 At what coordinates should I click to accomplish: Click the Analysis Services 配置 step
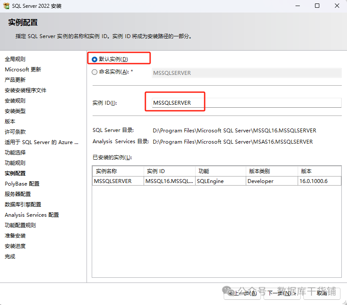pyautogui.click(x=32, y=215)
